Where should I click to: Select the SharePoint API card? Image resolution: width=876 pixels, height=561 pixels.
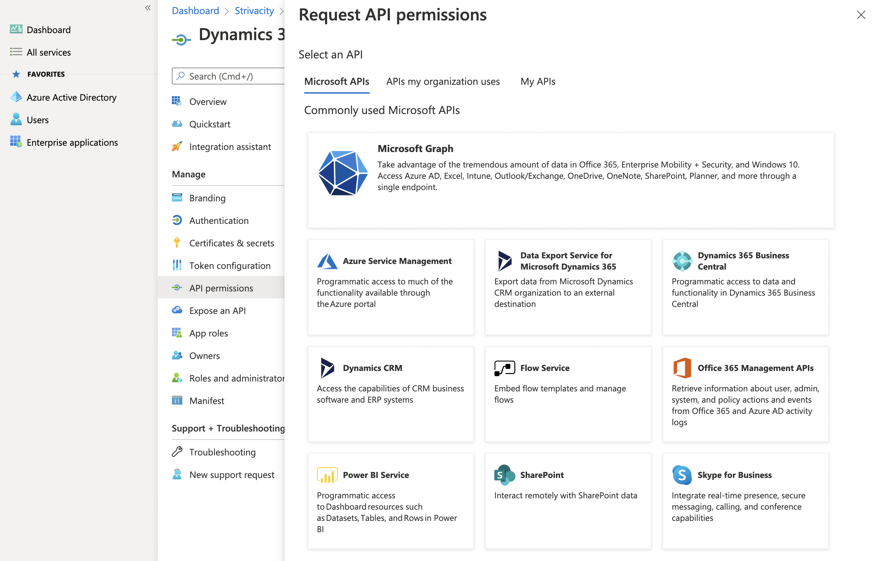pos(568,501)
